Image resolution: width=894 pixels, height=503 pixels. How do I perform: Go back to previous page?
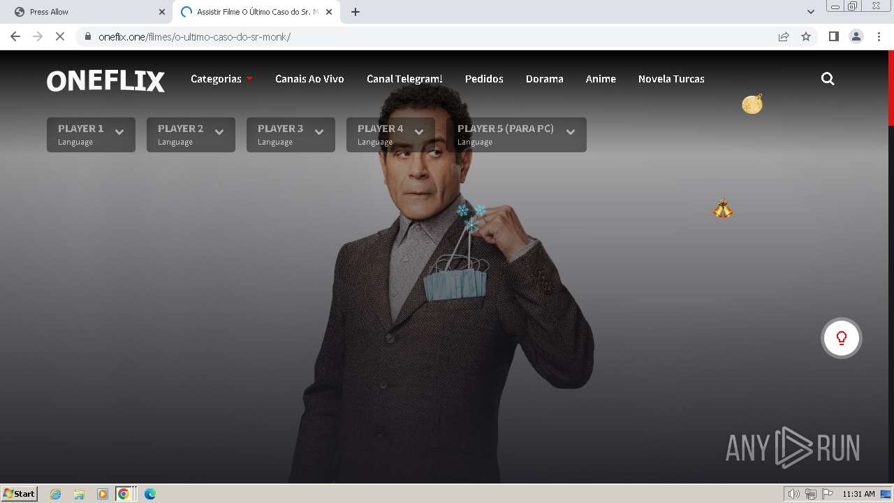pyautogui.click(x=15, y=36)
